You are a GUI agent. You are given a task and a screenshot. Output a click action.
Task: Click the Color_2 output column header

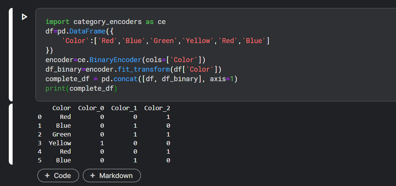click(x=157, y=108)
